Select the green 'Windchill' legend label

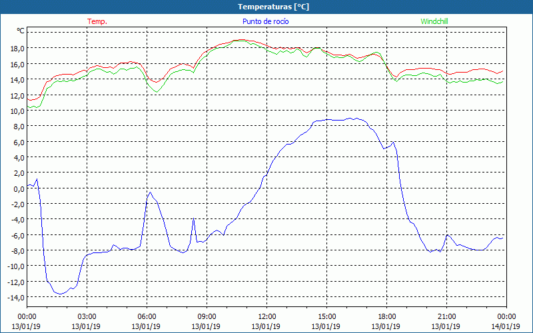pyautogui.click(x=434, y=21)
